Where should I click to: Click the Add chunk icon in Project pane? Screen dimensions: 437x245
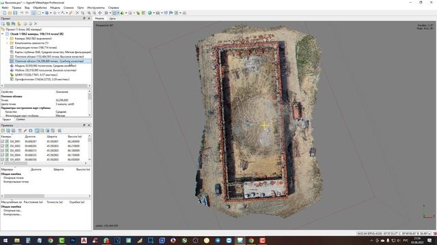pyautogui.click(x=3, y=24)
